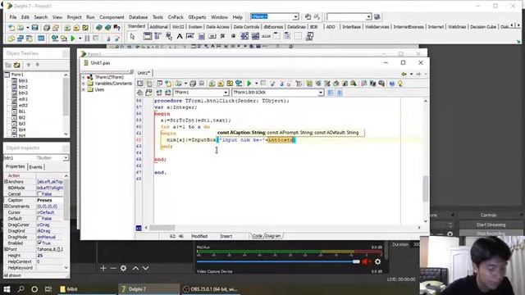This screenshot has width=525, height=295.
Task: Open the desktop layout dropdown in main toolbar
Action: (296, 16)
